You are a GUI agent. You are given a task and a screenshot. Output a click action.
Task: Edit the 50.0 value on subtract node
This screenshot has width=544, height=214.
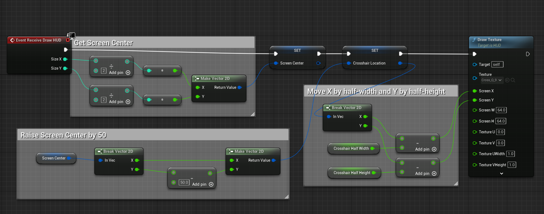pyautogui.click(x=184, y=182)
